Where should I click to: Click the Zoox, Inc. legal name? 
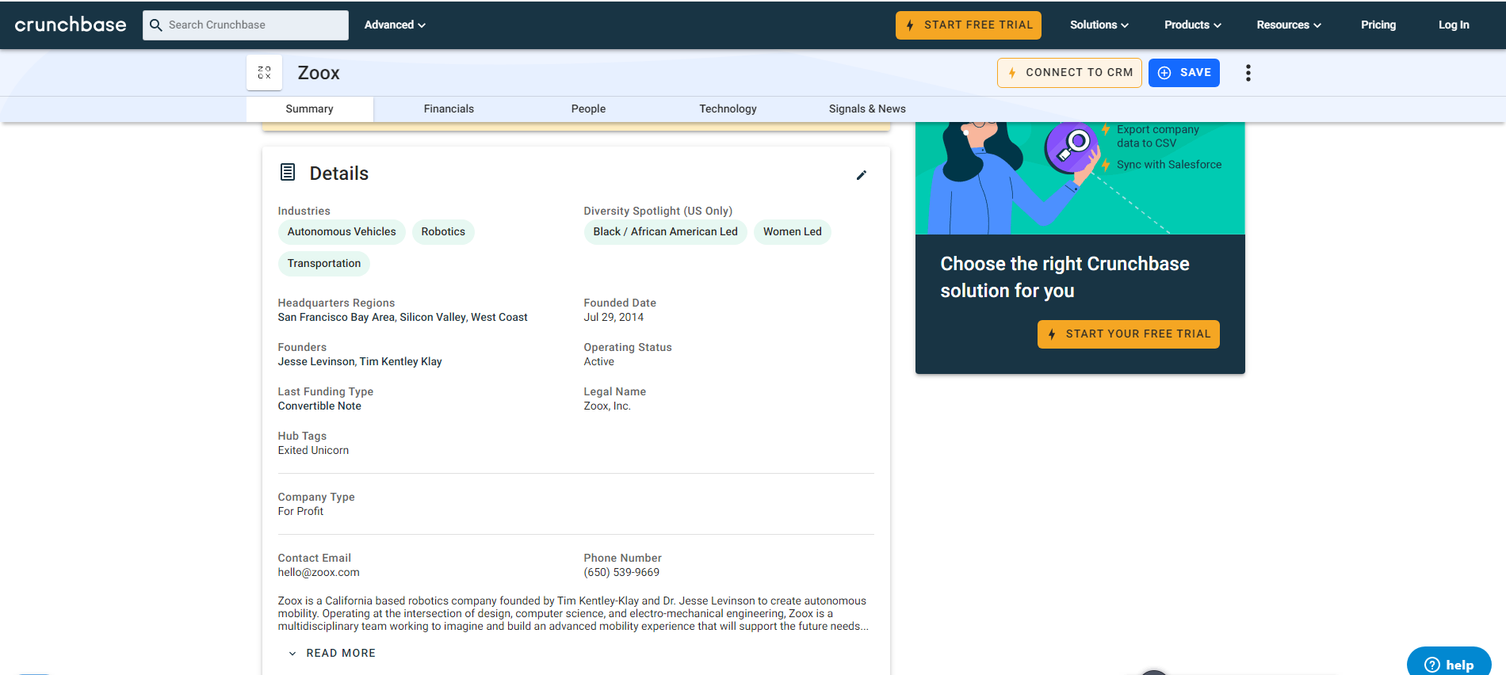click(607, 406)
